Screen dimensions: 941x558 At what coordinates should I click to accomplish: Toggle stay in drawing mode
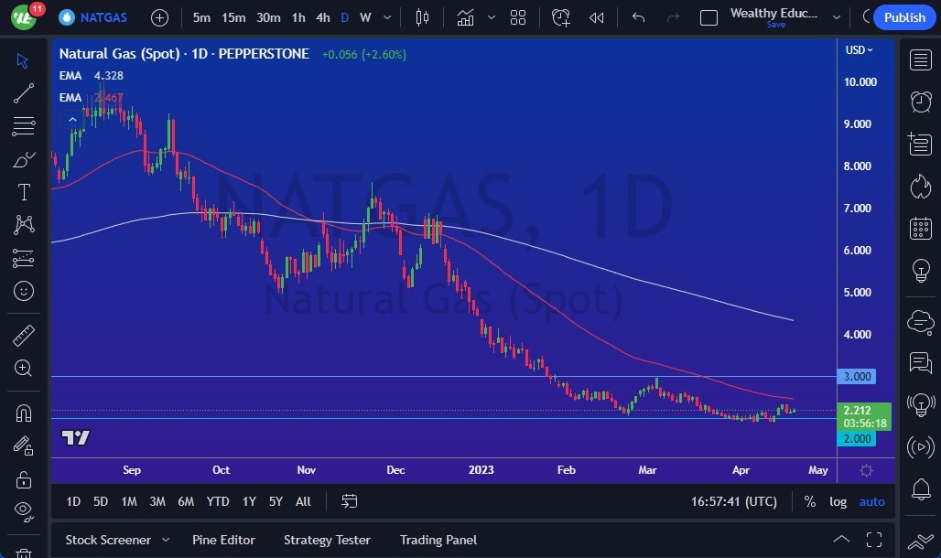click(24, 445)
